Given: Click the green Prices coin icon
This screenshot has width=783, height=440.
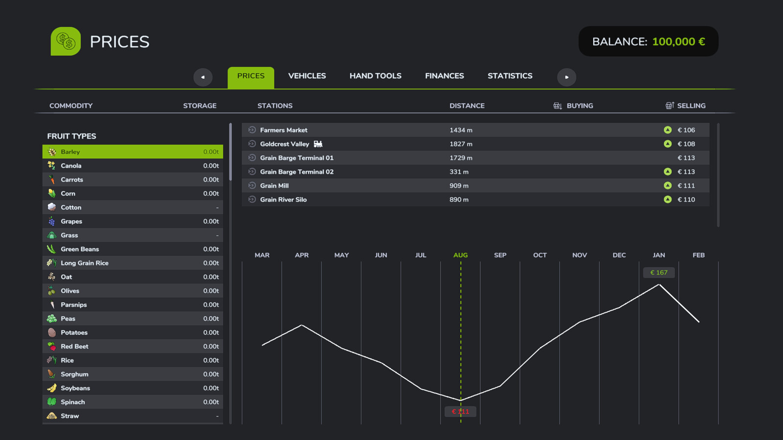Looking at the screenshot, I should point(66,41).
